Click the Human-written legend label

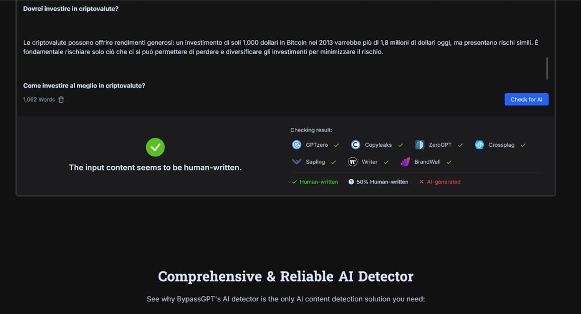coord(319,182)
